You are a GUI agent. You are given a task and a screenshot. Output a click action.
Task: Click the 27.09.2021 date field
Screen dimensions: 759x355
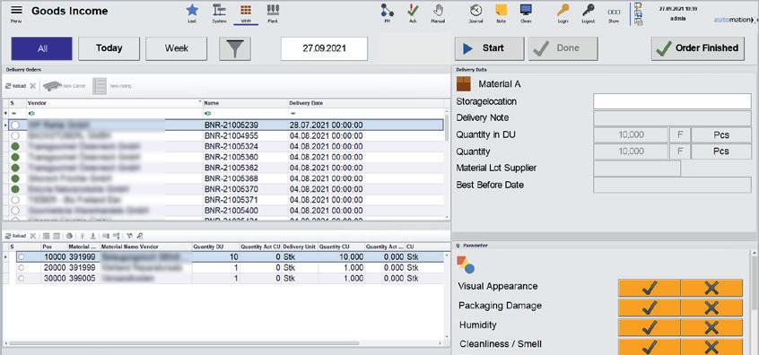point(324,48)
